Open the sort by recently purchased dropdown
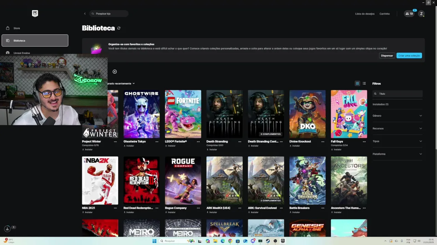437x245 pixels. (x=121, y=83)
